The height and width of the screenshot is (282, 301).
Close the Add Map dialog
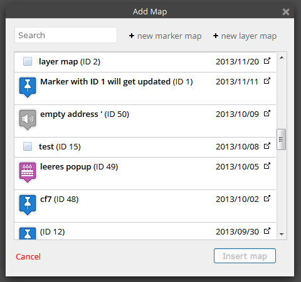[x=286, y=12]
